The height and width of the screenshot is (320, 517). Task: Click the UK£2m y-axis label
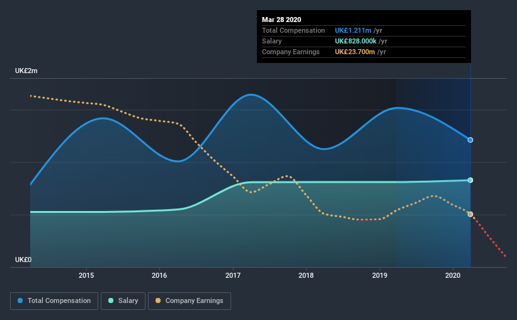pos(26,71)
